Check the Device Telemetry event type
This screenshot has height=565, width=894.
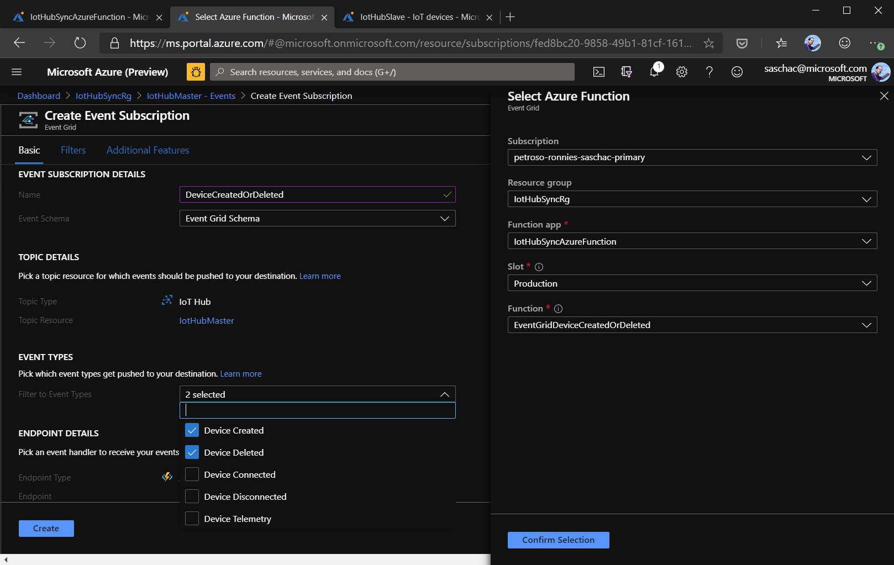point(192,519)
